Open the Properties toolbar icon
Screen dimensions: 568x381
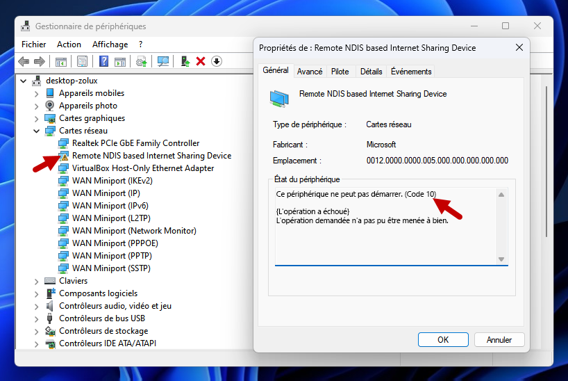click(82, 61)
